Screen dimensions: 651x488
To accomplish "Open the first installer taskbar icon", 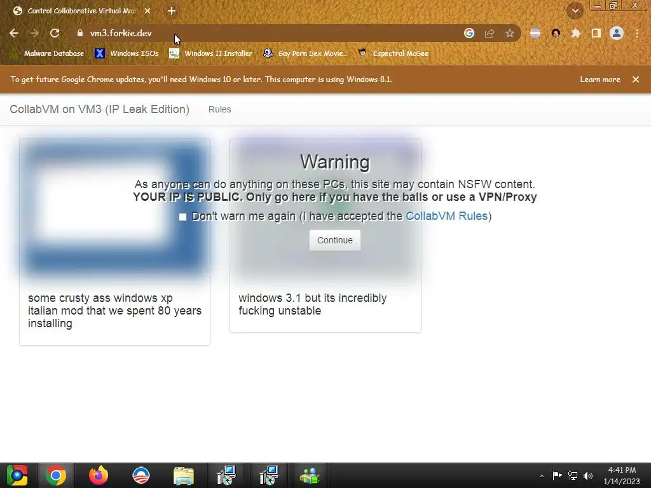I will tap(226, 475).
